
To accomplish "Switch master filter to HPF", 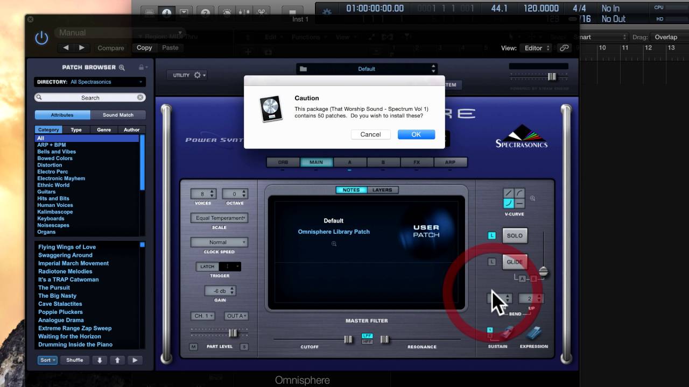I will pos(367,341).
